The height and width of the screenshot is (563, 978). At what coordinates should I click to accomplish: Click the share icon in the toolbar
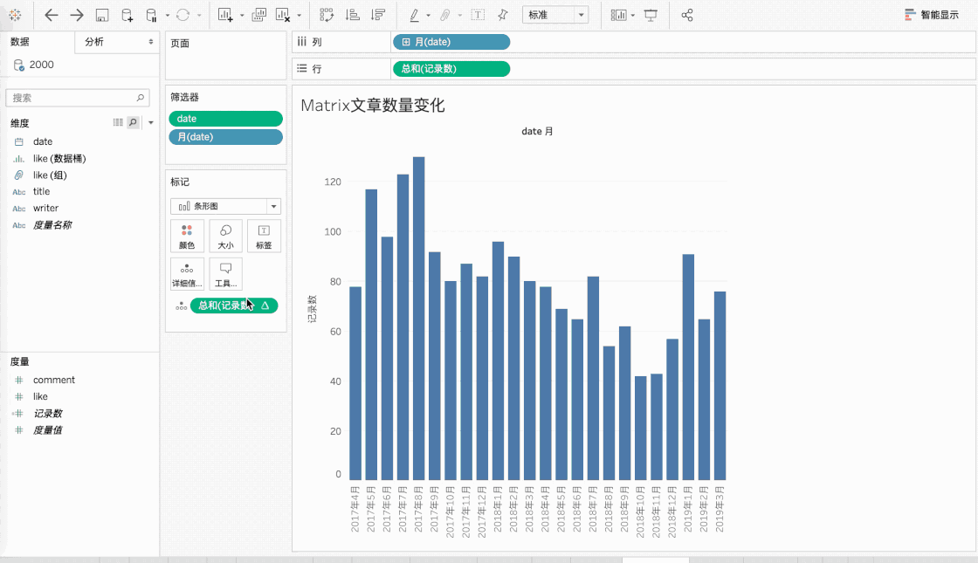point(687,15)
